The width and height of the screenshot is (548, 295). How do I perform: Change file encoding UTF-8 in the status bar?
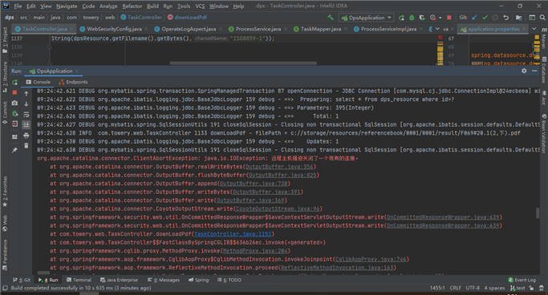tap(473, 288)
